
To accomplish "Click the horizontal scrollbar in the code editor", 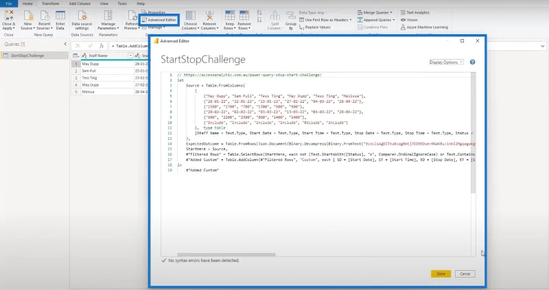I will [226, 254].
